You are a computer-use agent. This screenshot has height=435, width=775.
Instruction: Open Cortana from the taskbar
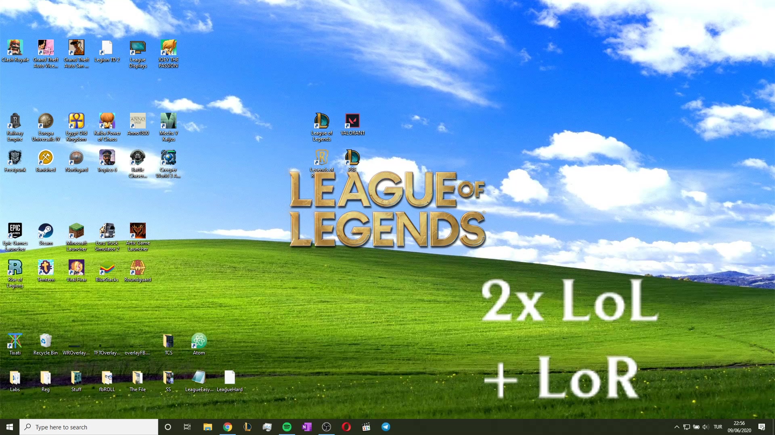168,427
